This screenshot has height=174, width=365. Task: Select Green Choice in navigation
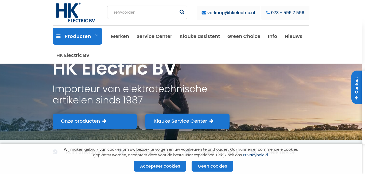point(244,36)
